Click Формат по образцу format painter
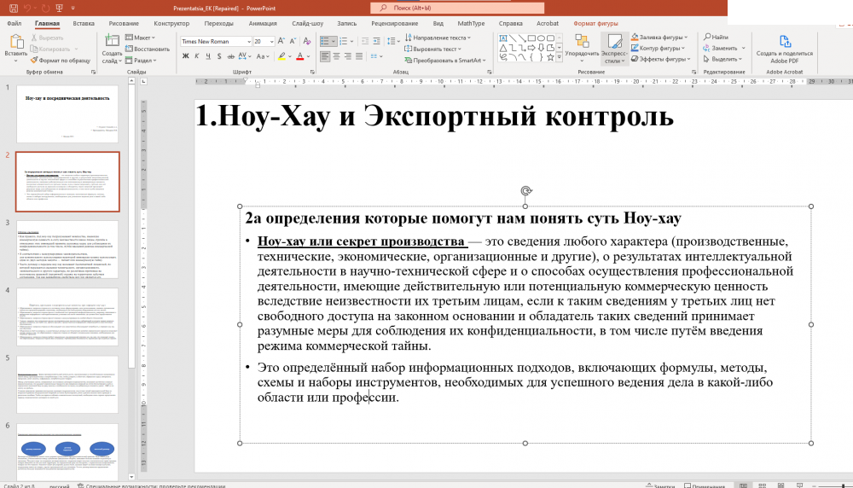 [60, 61]
